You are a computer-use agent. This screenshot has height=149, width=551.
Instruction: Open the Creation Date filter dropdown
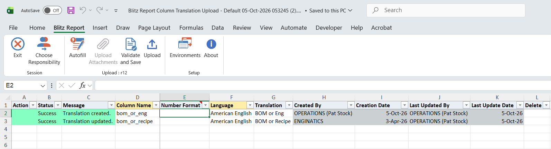(x=404, y=105)
